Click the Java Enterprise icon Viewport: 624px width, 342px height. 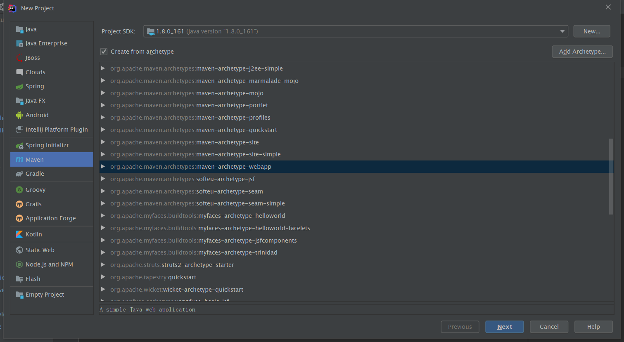coord(19,43)
